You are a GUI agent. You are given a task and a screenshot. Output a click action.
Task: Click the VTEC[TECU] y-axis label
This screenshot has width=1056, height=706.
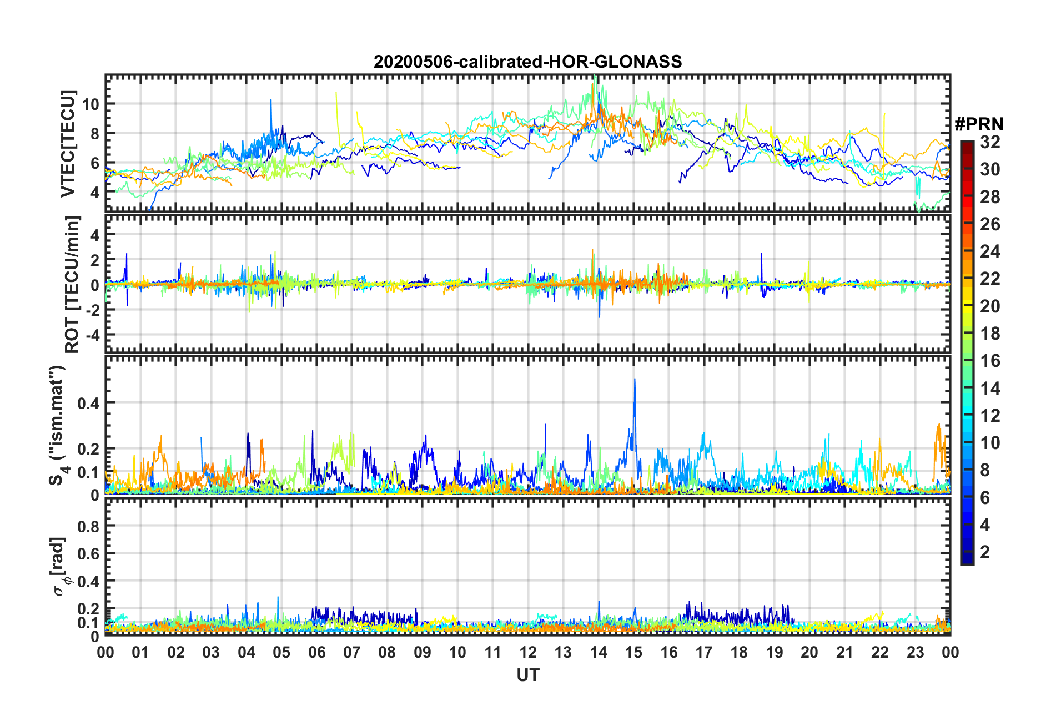tap(68, 144)
